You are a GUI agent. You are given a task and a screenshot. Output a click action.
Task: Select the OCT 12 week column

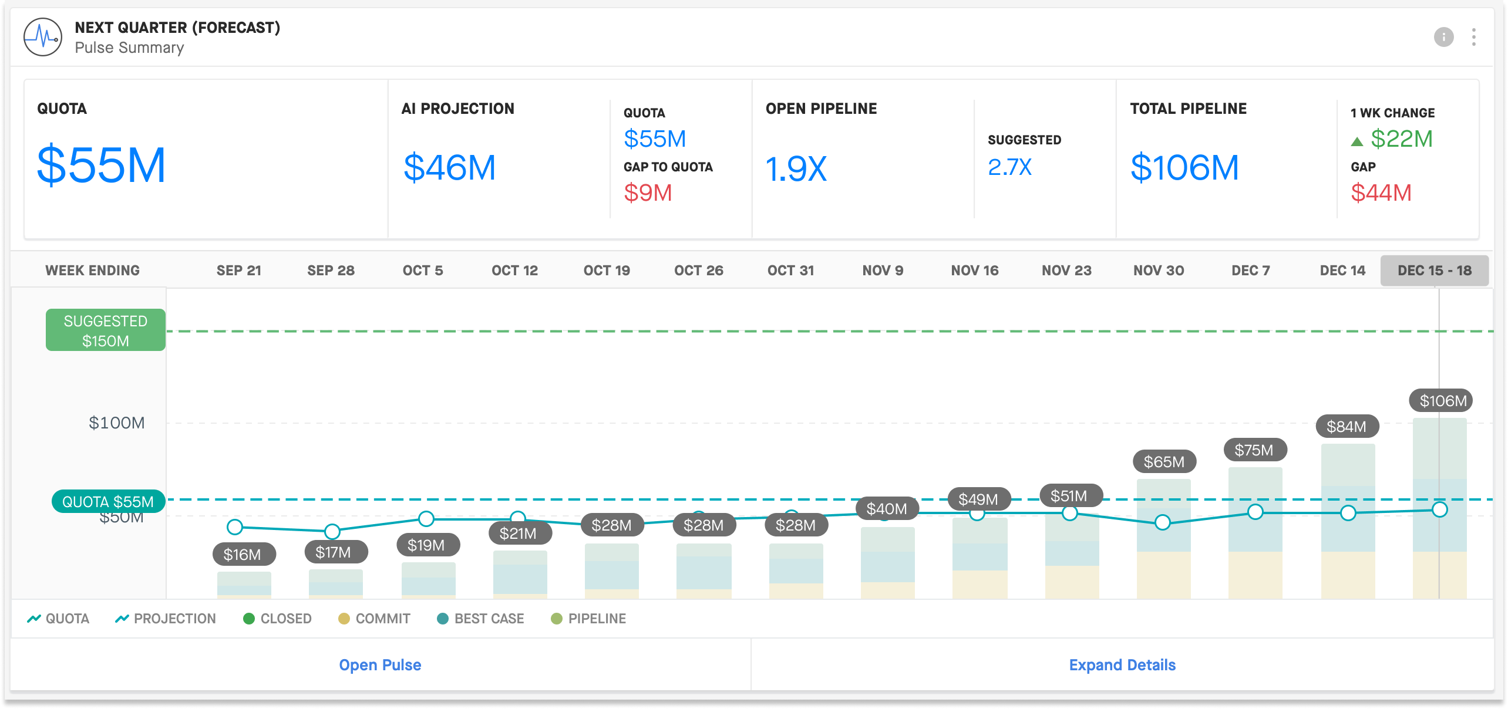(514, 271)
